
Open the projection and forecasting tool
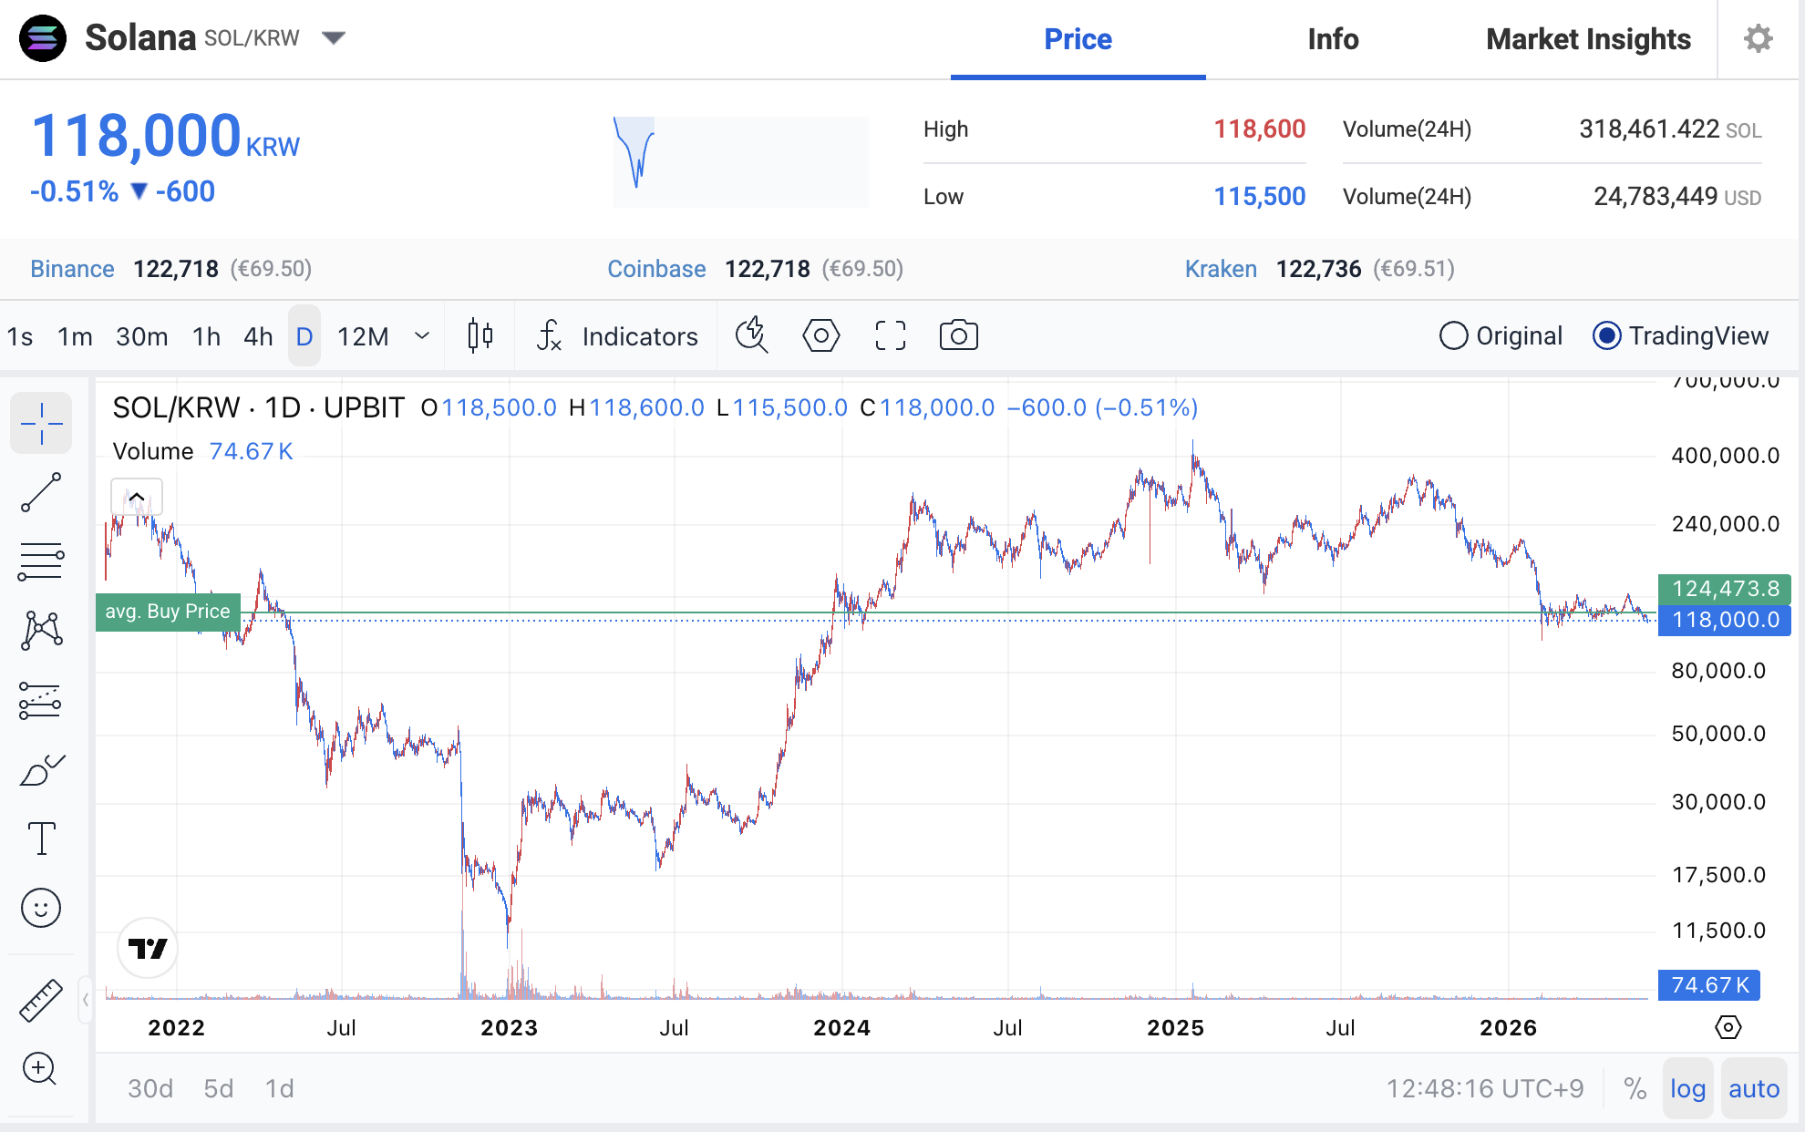(41, 700)
